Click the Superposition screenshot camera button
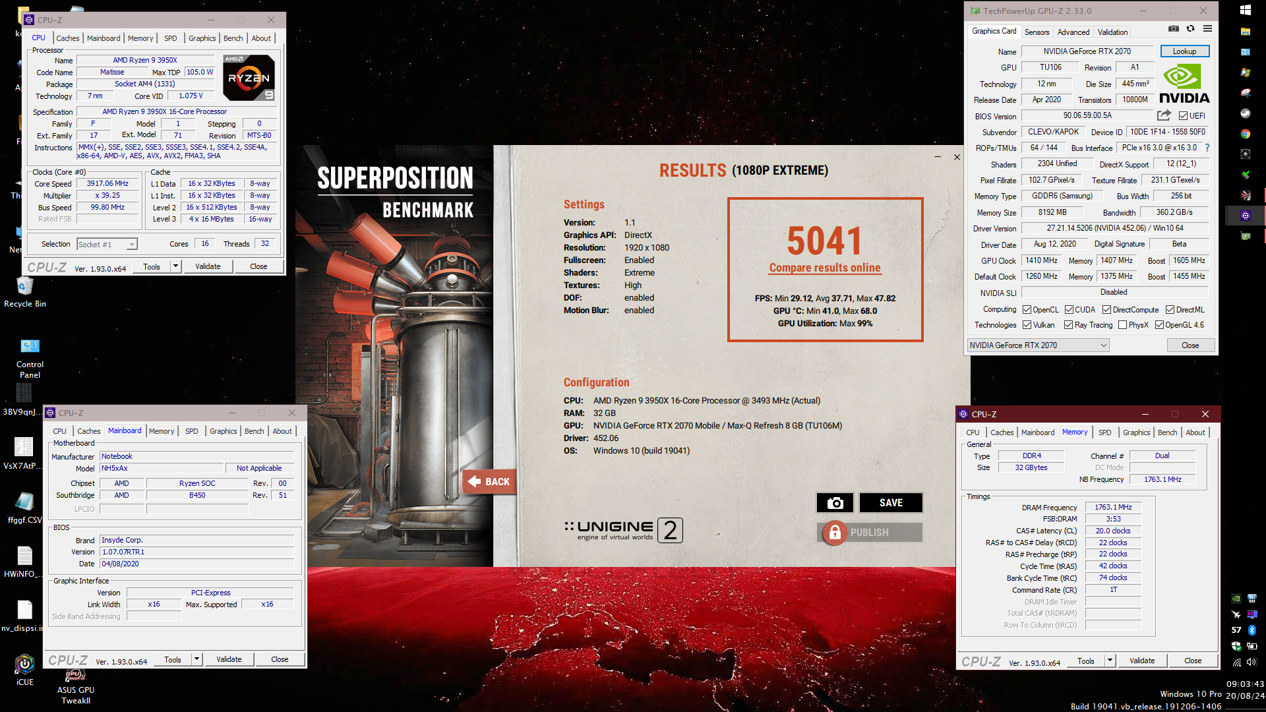The width and height of the screenshot is (1266, 712). (x=835, y=503)
